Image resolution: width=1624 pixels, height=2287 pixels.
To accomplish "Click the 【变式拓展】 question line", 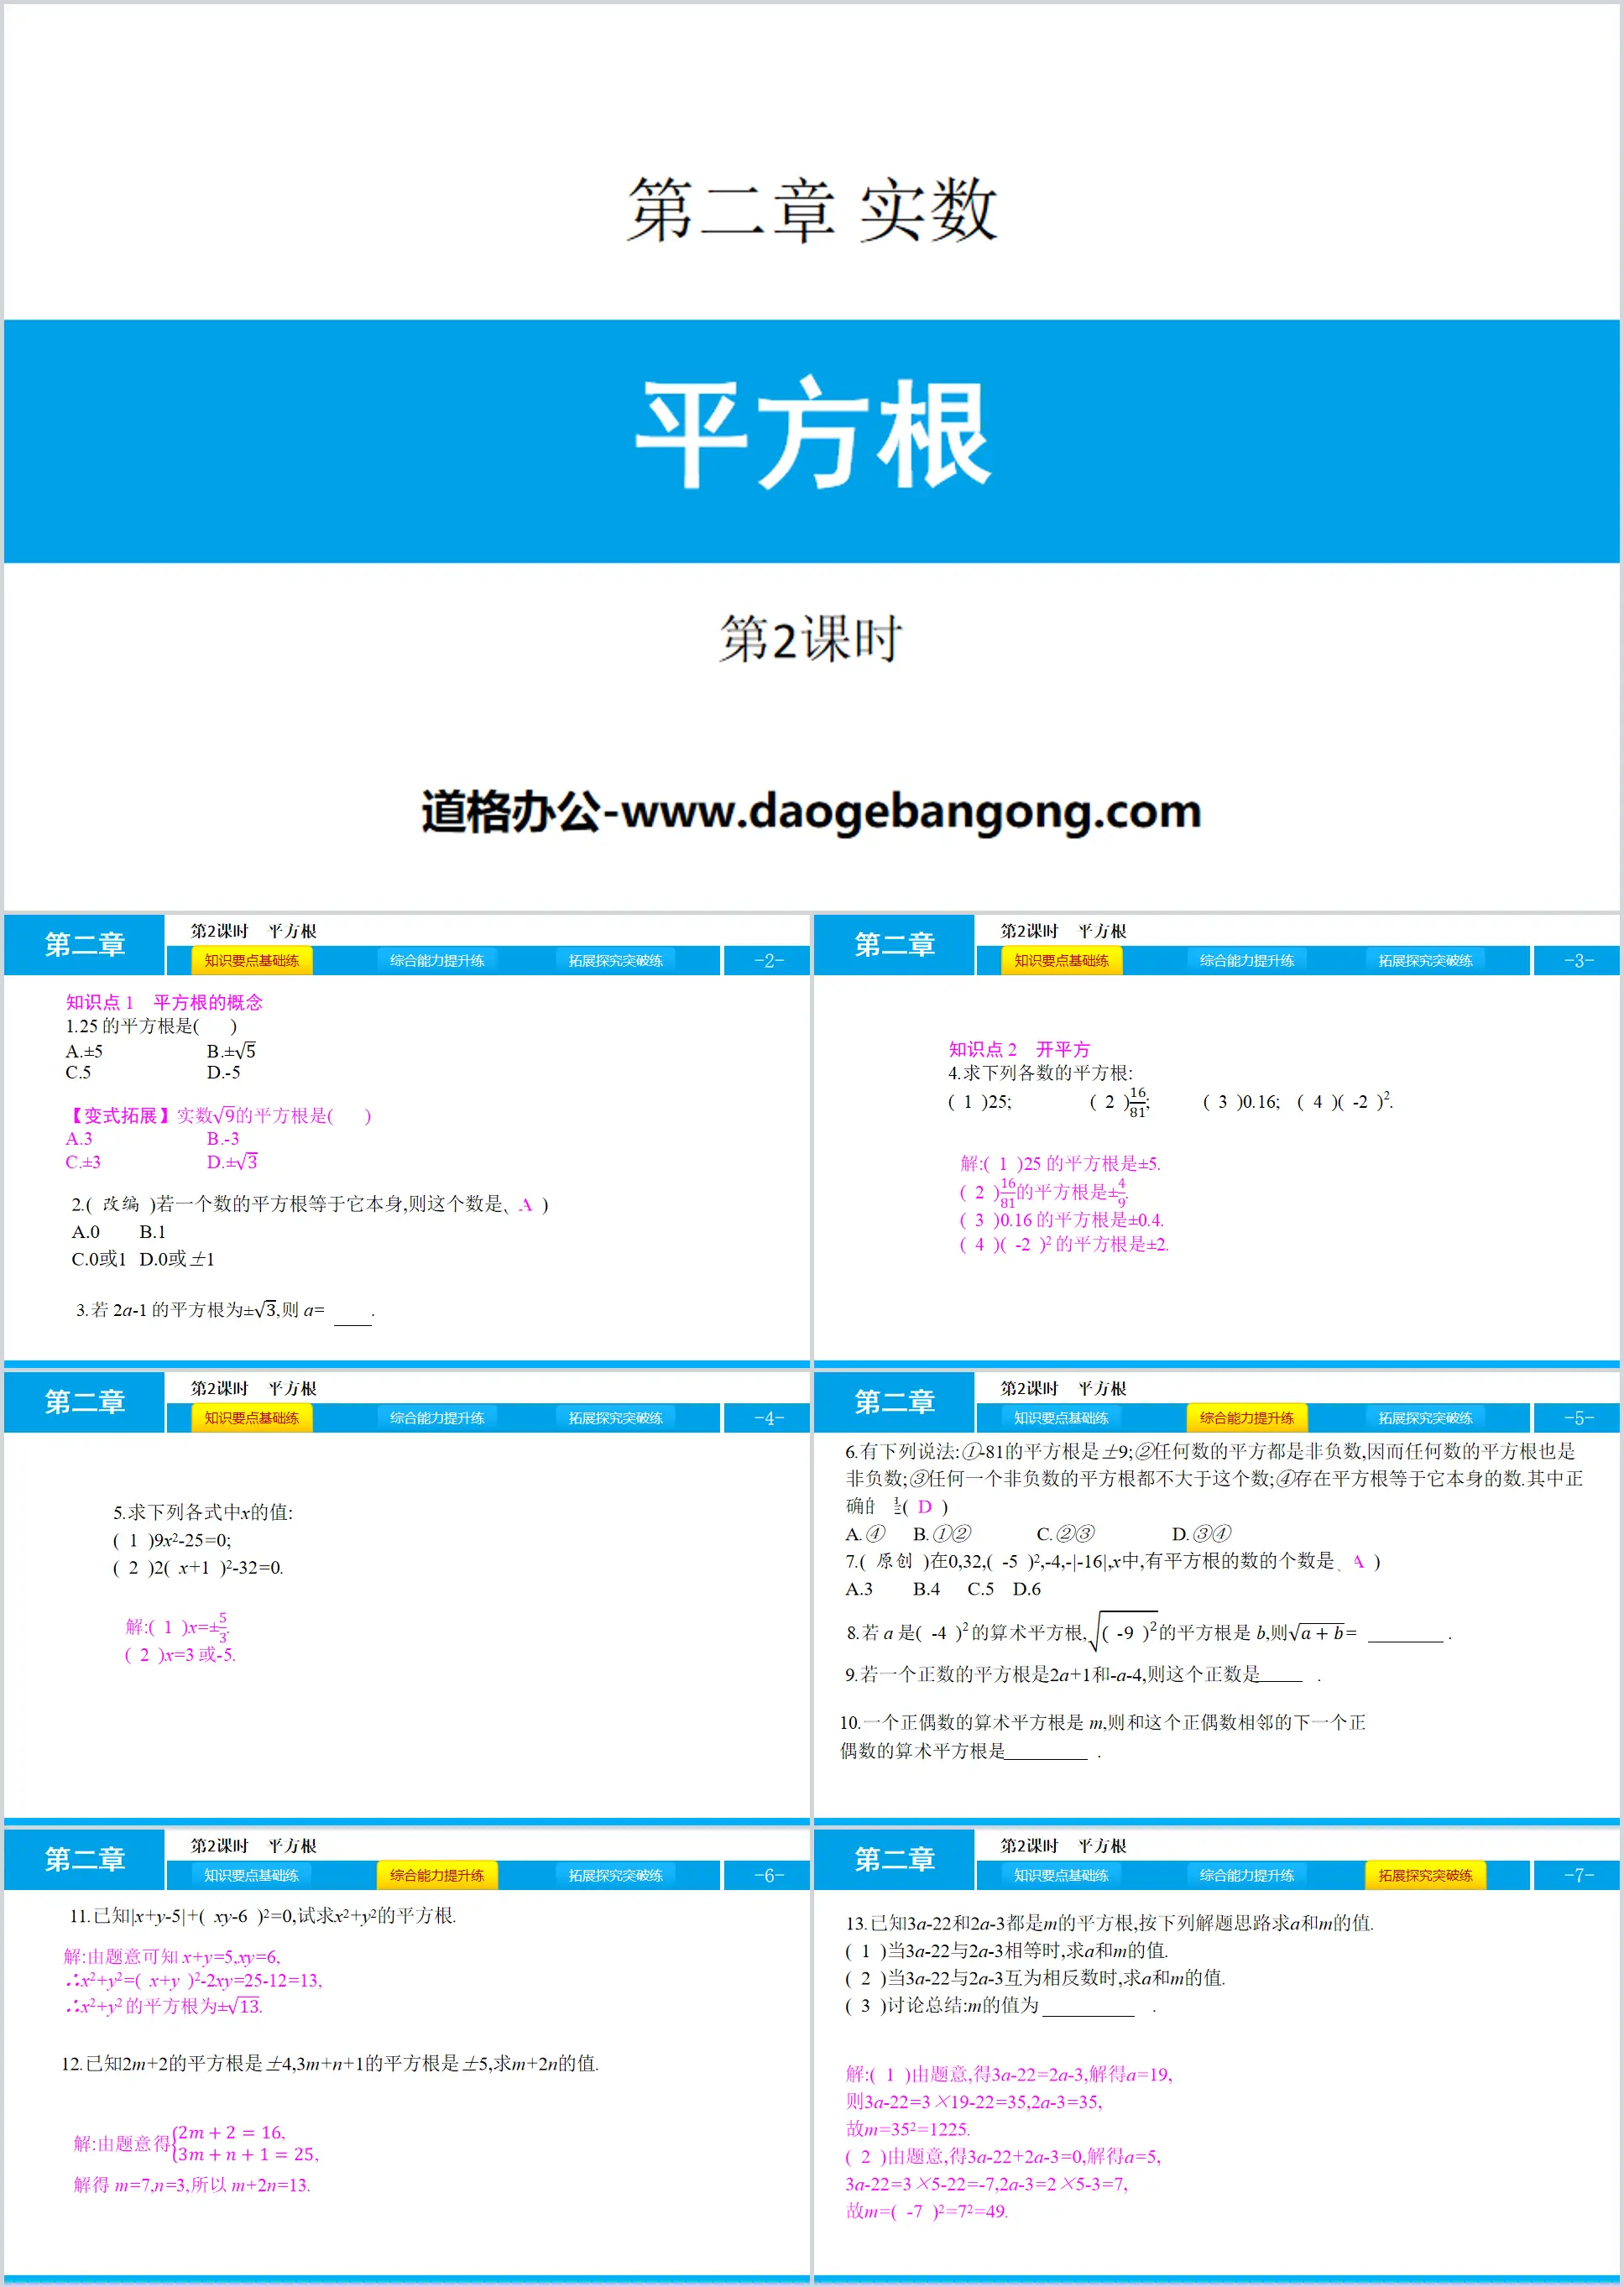I will (x=218, y=1115).
